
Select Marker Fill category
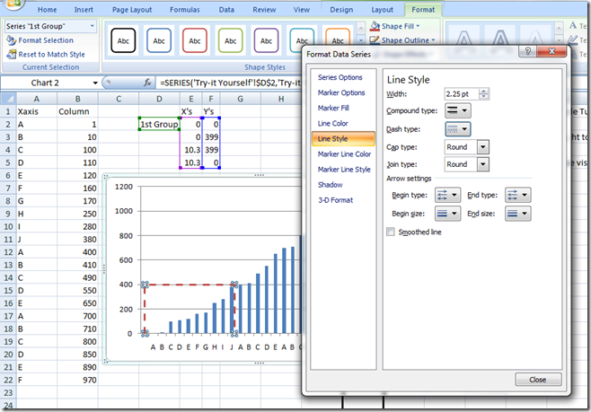(333, 108)
